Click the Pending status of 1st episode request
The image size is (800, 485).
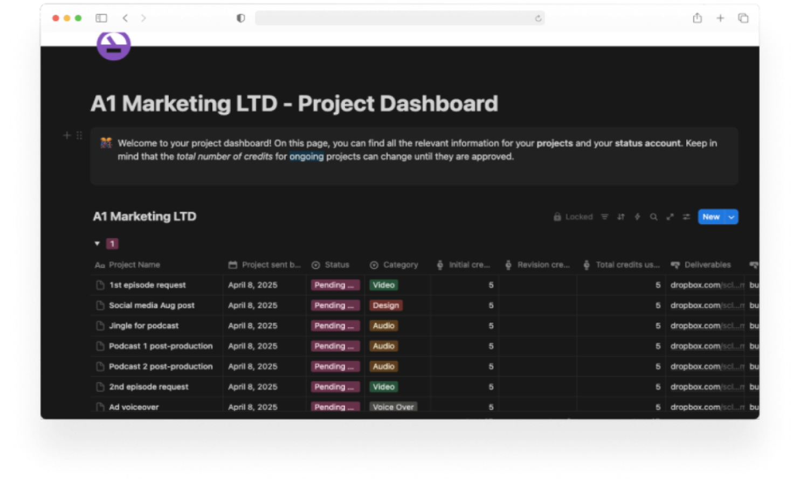(334, 285)
